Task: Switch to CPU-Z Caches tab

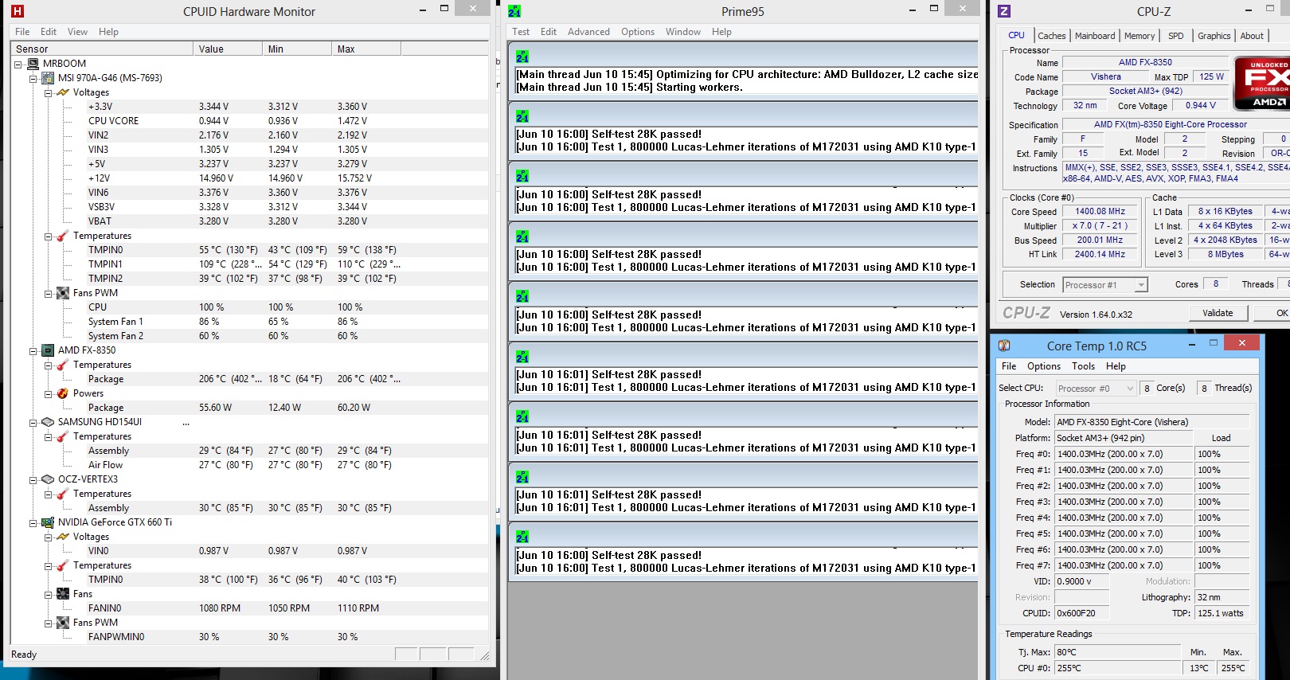Action: click(1051, 36)
